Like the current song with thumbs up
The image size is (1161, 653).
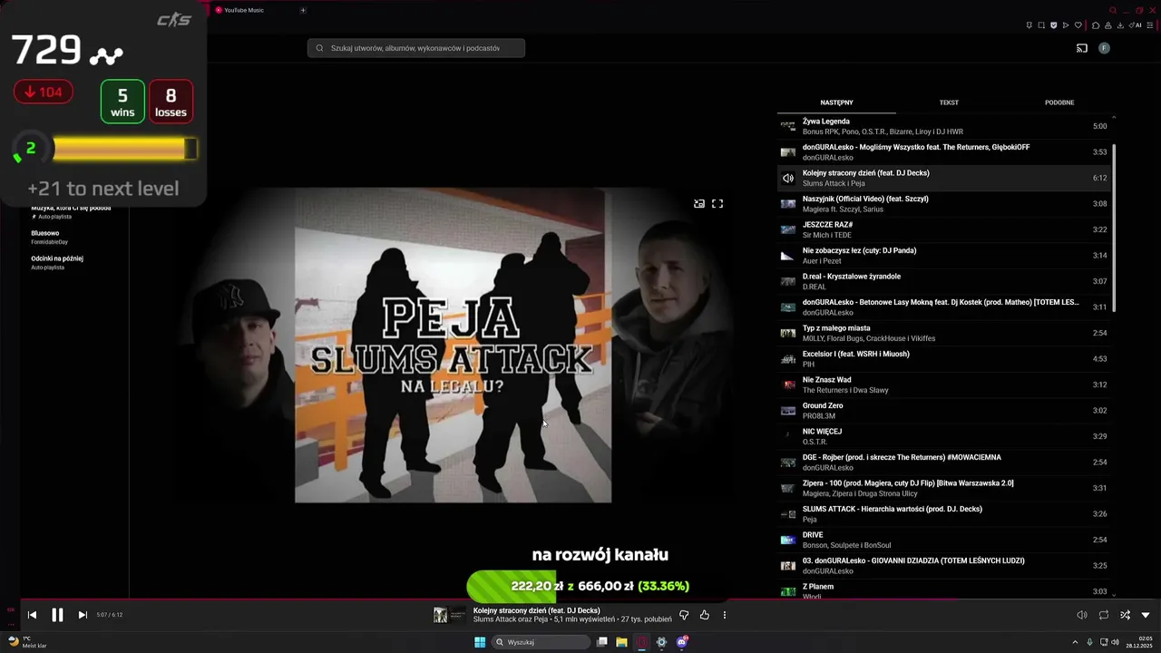click(705, 615)
